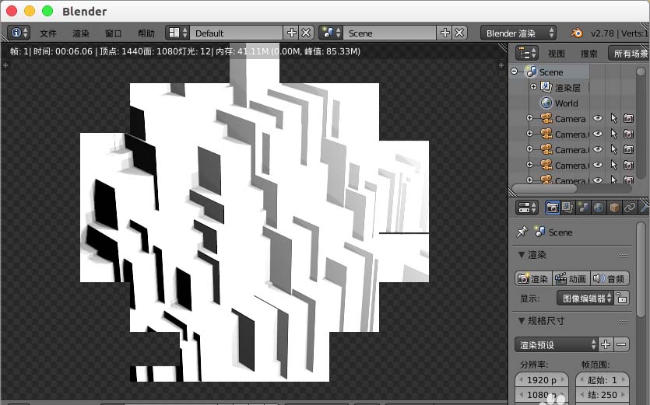Click the pin icon beside Scene in properties
The image size is (650, 405).
click(x=522, y=232)
